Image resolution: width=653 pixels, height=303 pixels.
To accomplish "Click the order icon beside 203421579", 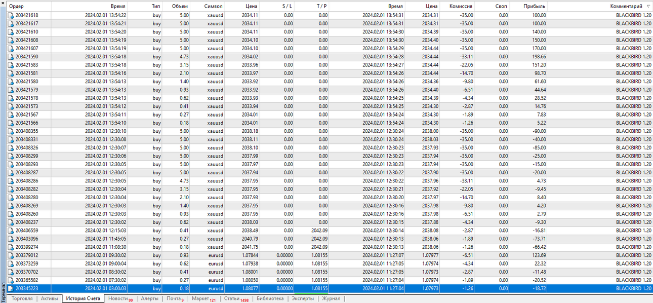I will (x=11, y=90).
